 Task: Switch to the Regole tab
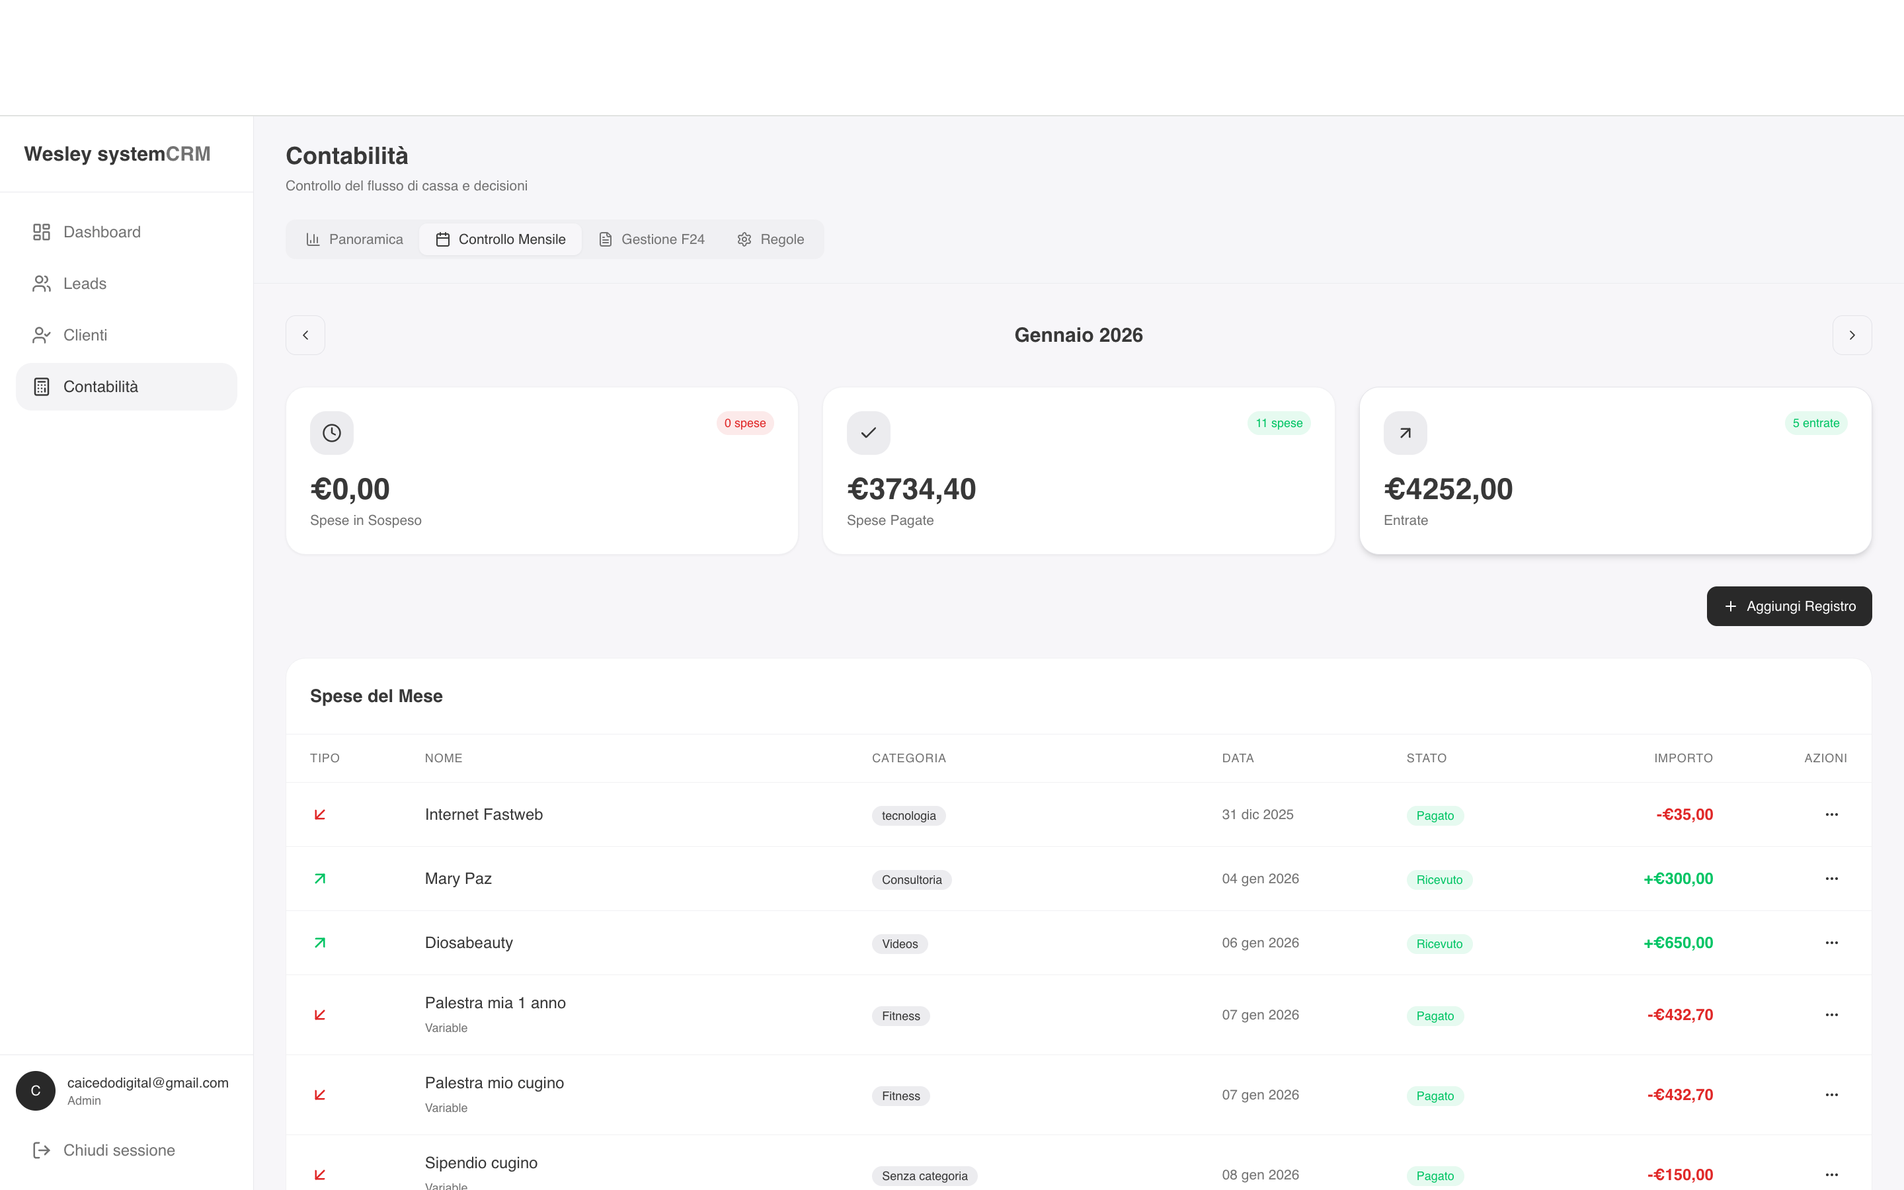click(770, 239)
